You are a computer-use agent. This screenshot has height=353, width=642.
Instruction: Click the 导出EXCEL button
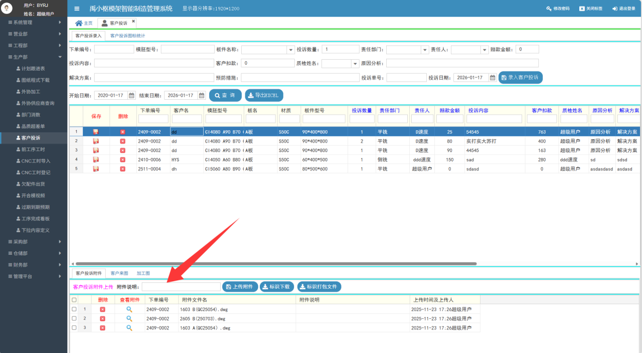(x=264, y=95)
